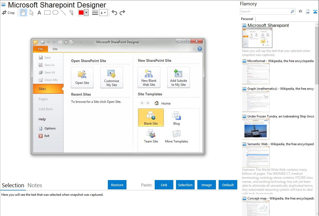Screen dimensions: 319x216
Task: Click the Customize My Site icon button
Action: pyautogui.click(x=112, y=78)
